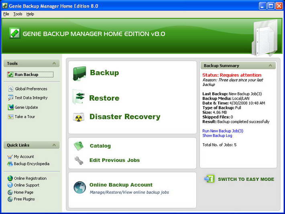Click the Online Support question icon

[x=10, y=185]
